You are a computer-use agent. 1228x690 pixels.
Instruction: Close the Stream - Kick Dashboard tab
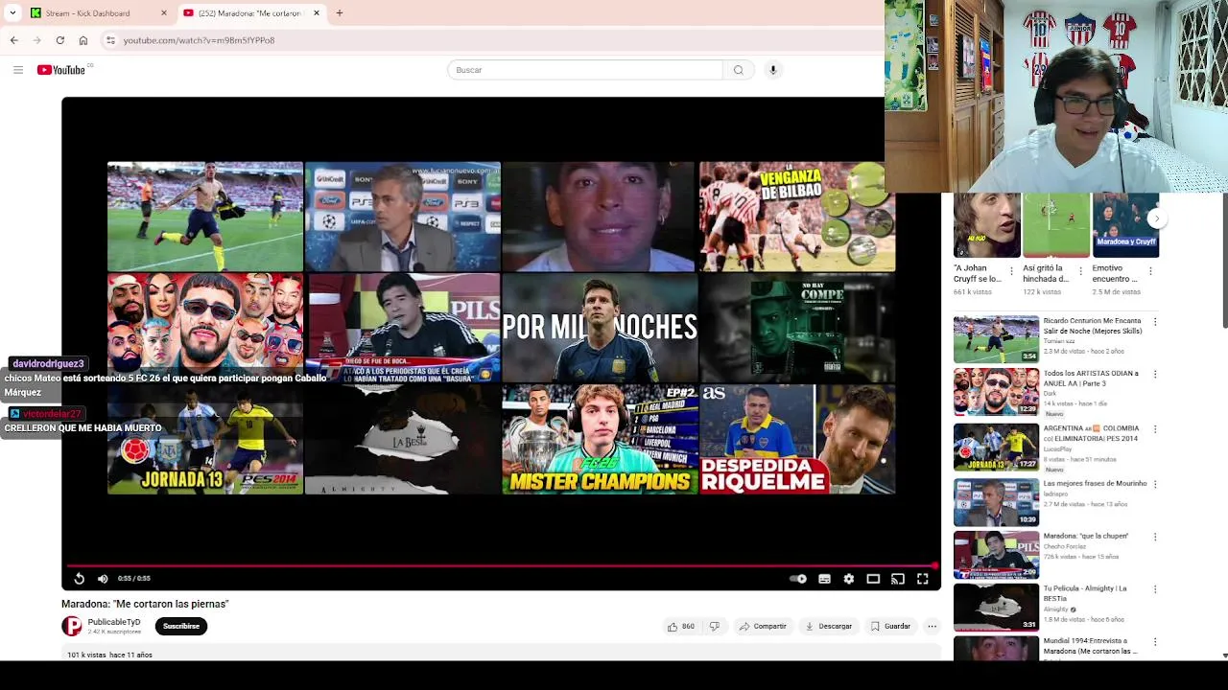click(164, 13)
